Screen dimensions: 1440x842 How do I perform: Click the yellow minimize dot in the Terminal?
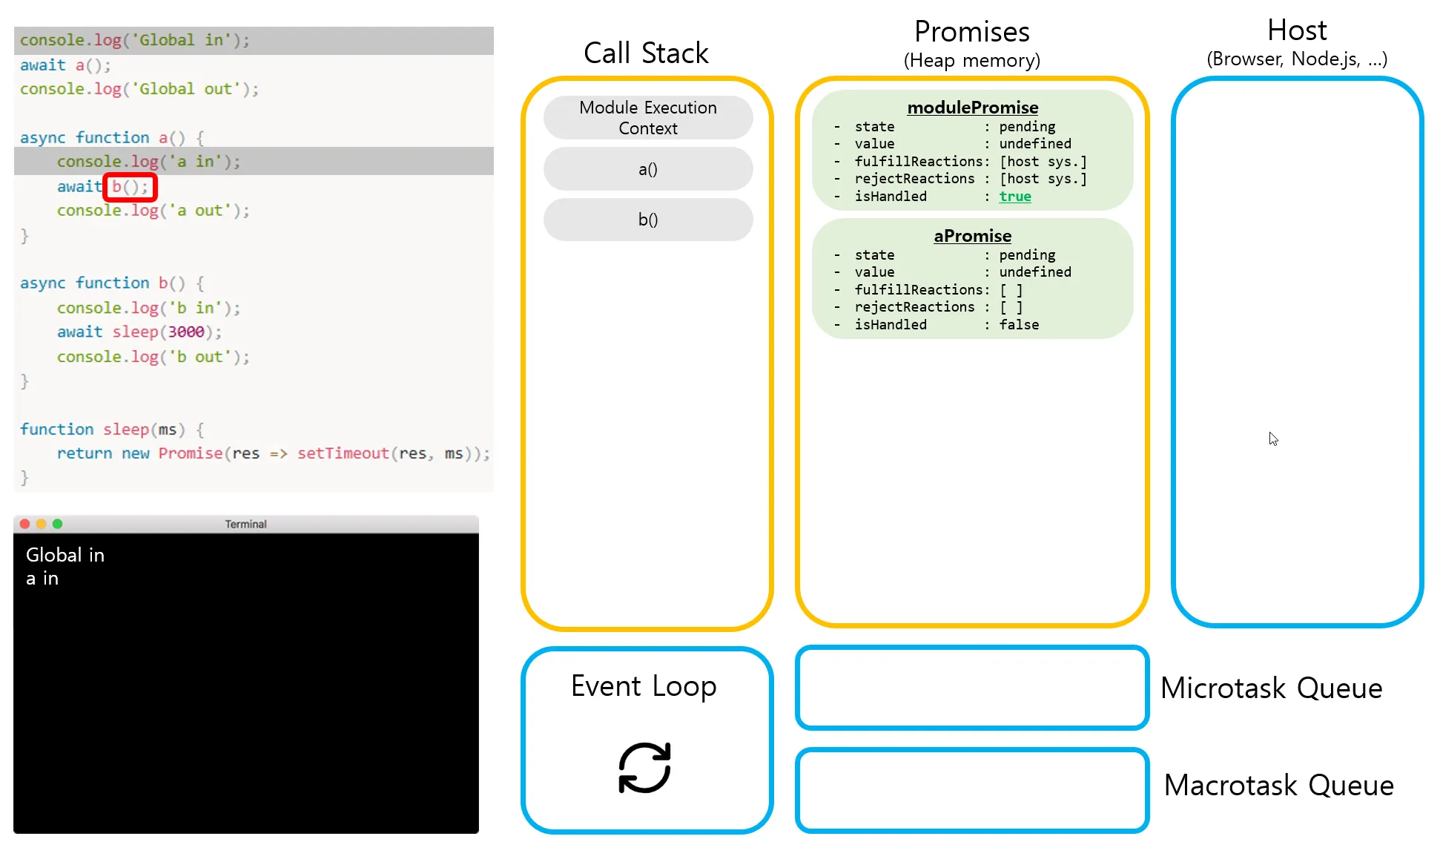41,524
